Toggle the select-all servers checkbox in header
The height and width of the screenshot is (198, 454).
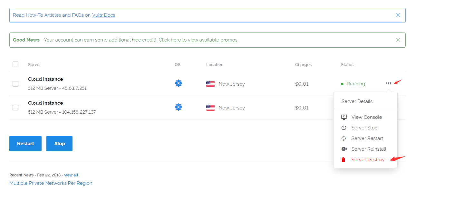[15, 64]
